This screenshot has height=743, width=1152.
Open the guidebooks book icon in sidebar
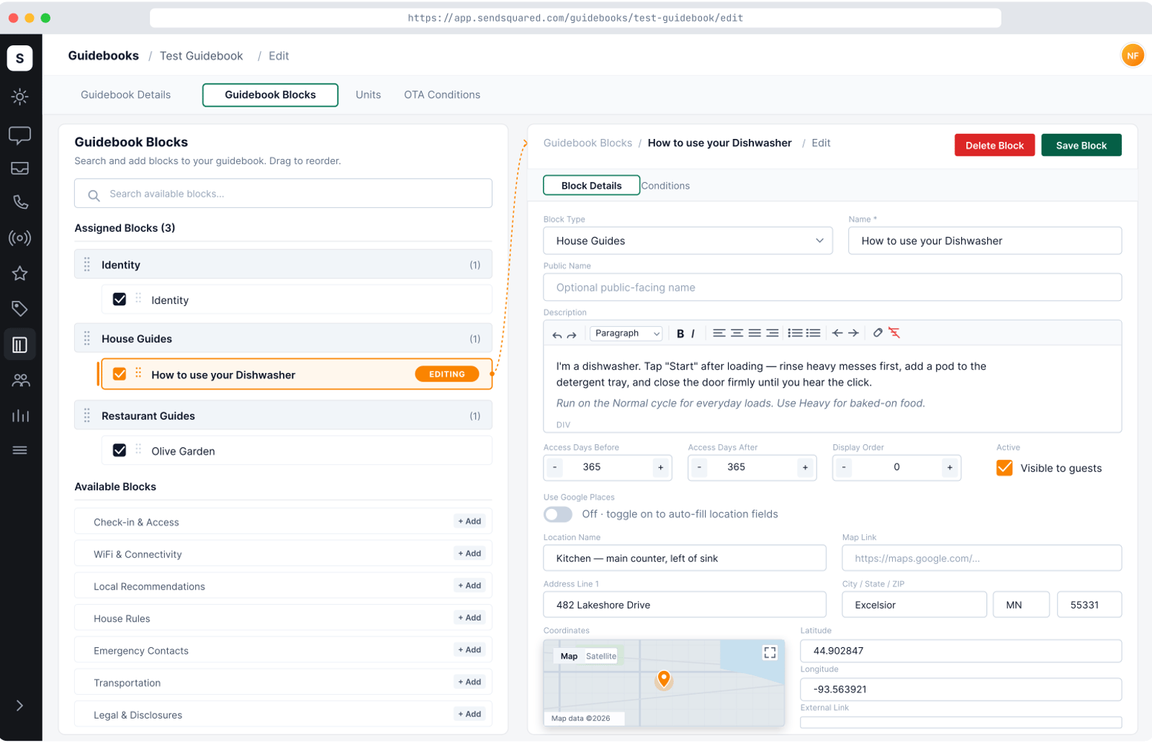tap(19, 345)
